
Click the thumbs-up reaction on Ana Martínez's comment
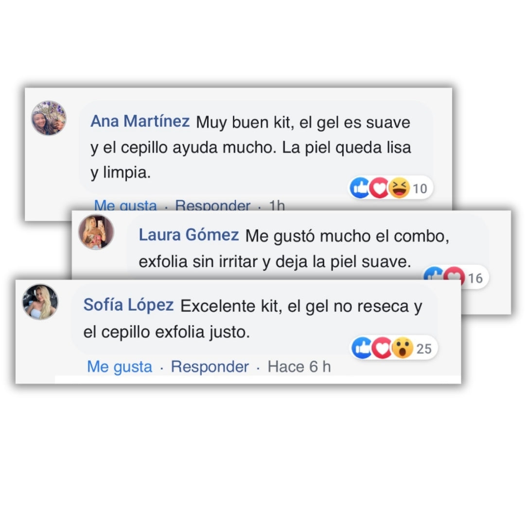click(x=360, y=188)
